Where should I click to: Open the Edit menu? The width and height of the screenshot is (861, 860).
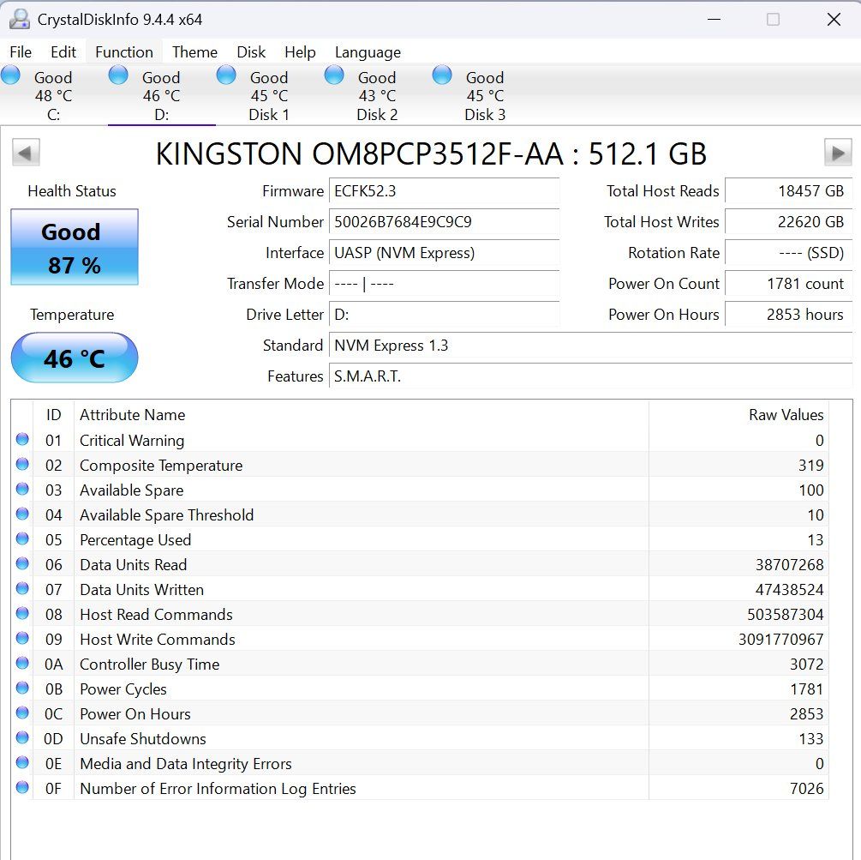63,51
